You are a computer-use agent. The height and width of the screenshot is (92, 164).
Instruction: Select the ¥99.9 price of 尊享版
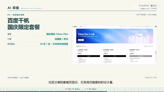coord(105,53)
